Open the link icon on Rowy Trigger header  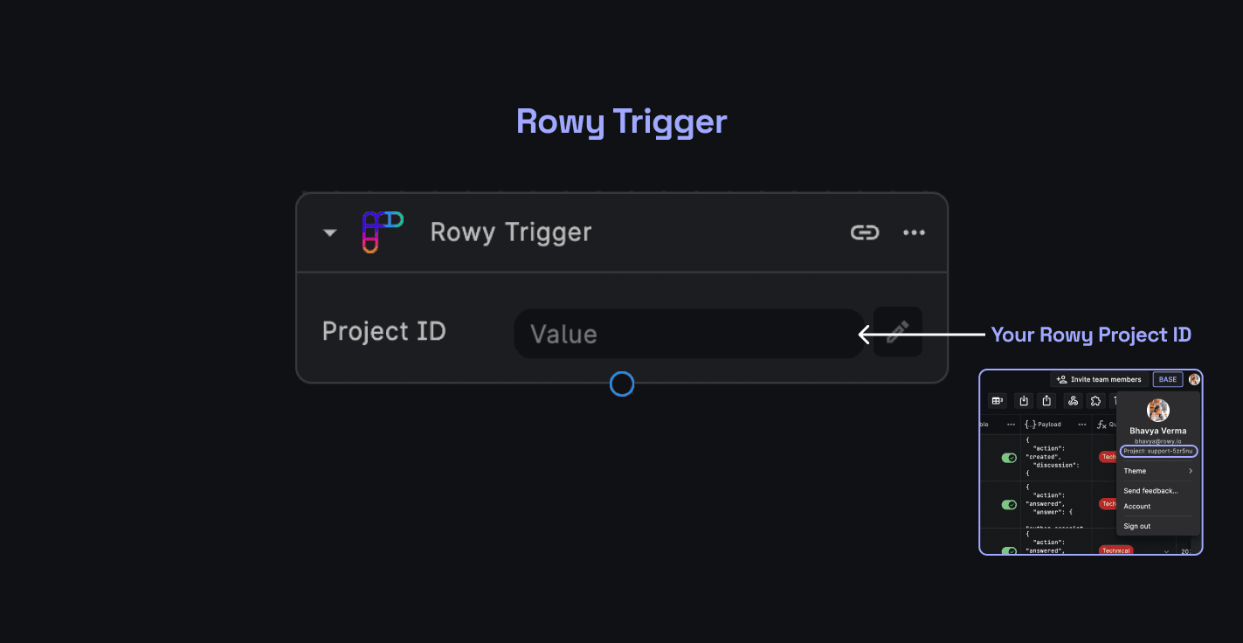[x=865, y=232]
